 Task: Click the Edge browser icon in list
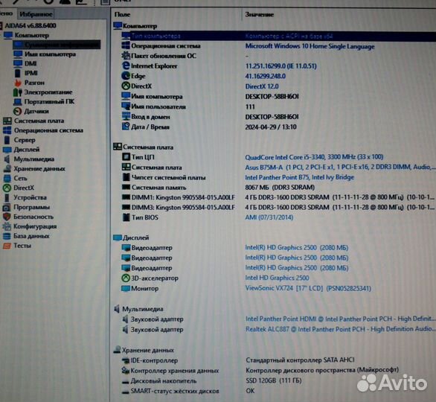coord(126,76)
